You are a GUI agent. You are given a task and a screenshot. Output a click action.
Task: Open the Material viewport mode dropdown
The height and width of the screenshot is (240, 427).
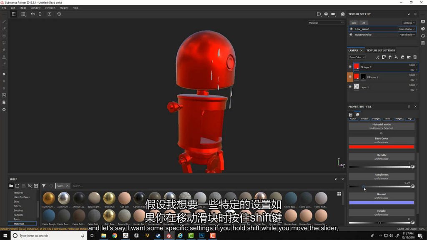pyautogui.click(x=326, y=23)
